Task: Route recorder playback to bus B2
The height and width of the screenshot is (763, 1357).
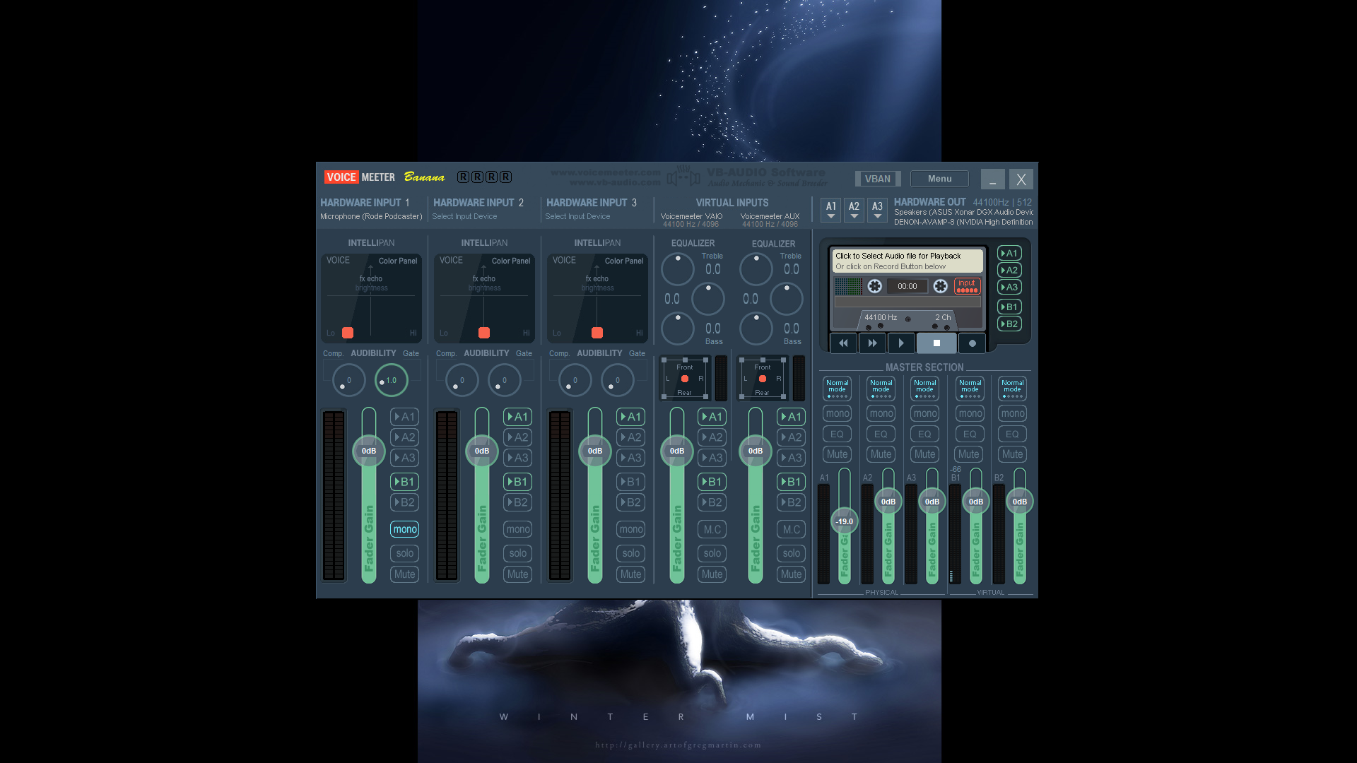Action: pos(1009,324)
